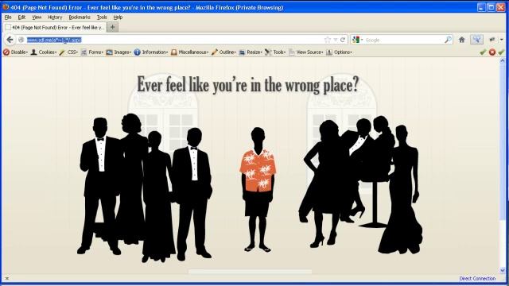Open the Images dropdown
Image resolution: width=509 pixels, height=286 pixels.
coord(119,52)
